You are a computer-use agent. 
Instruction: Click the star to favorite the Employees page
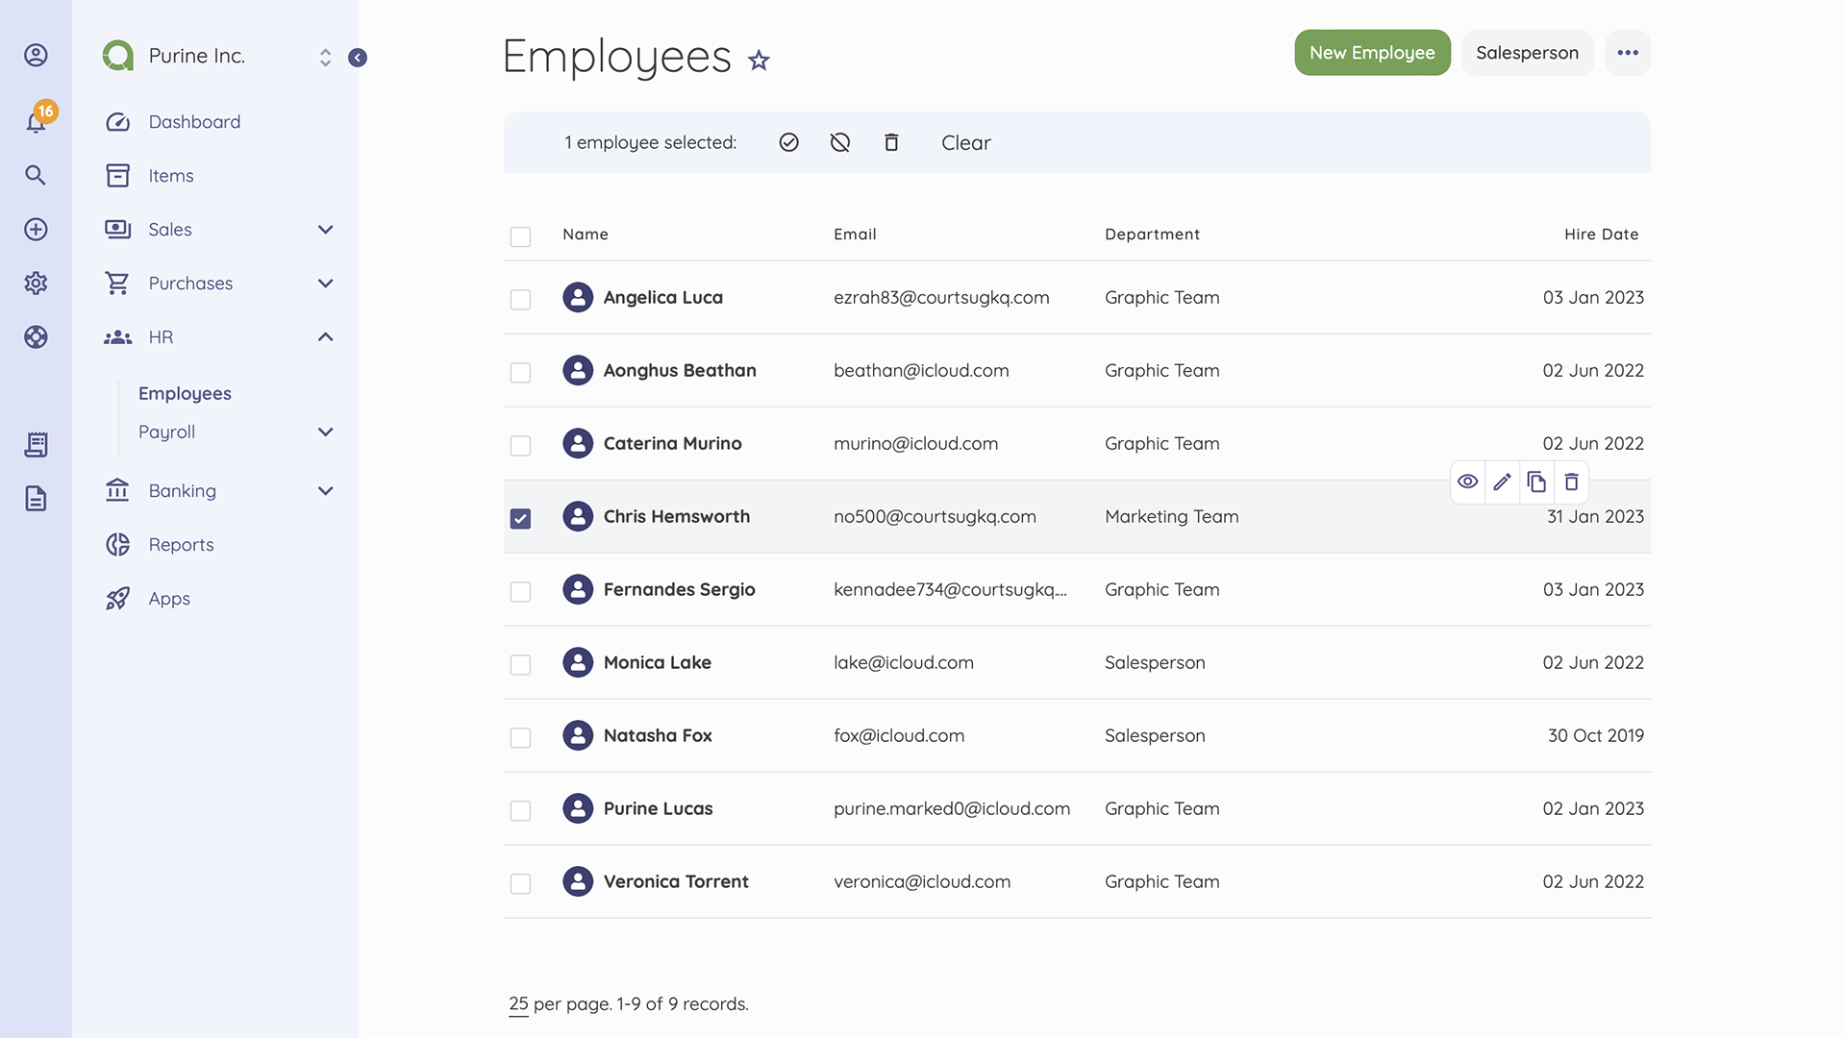(x=759, y=60)
